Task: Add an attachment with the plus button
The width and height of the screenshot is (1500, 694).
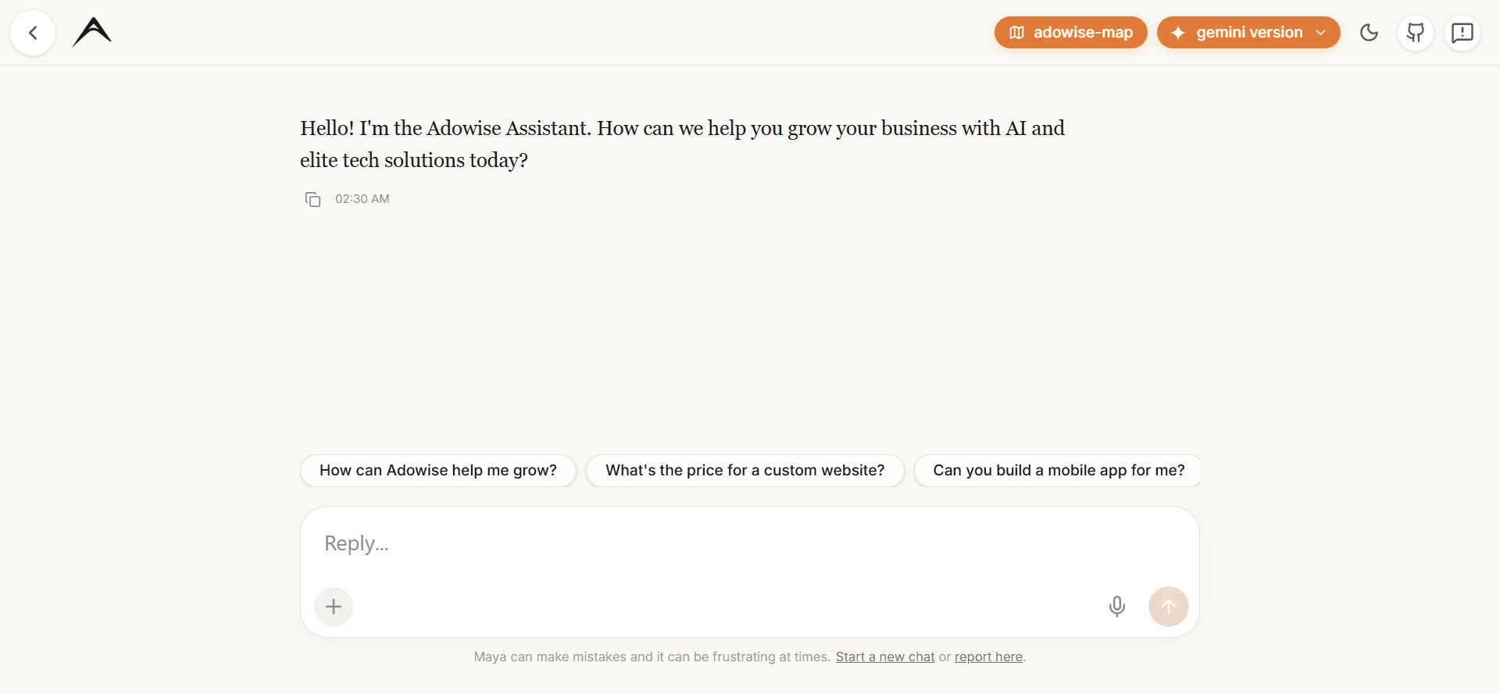Action: tap(334, 607)
